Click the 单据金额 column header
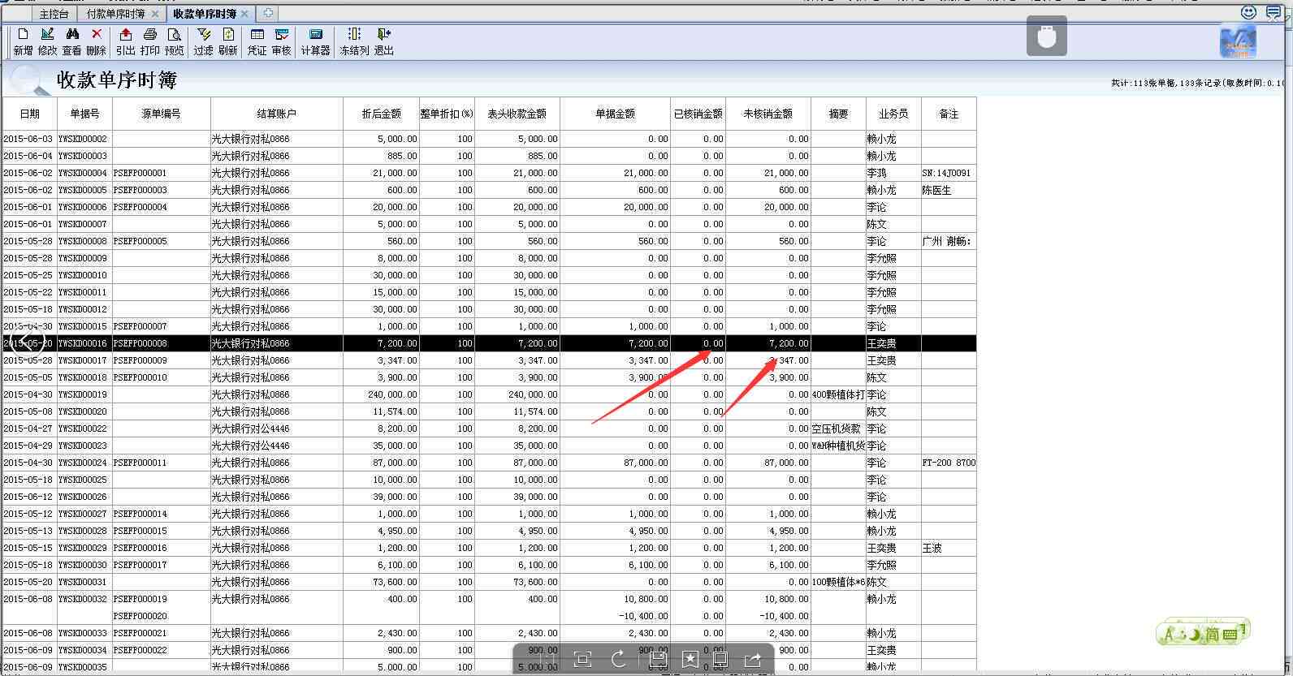Viewport: 1293px width, 676px height. click(x=615, y=114)
